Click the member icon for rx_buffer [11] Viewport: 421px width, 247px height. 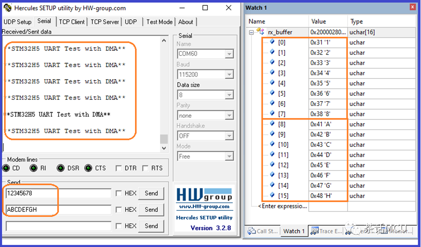[x=272, y=154]
